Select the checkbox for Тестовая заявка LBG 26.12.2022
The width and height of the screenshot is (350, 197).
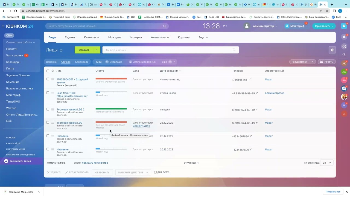pyautogui.click(x=48, y=123)
